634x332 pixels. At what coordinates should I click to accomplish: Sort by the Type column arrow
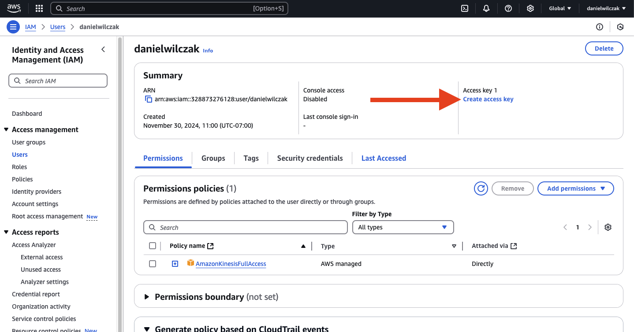click(x=454, y=246)
